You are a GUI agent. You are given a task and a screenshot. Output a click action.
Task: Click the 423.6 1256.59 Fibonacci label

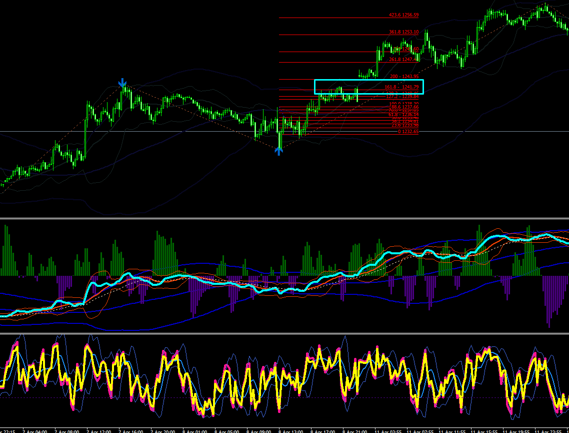coord(403,15)
